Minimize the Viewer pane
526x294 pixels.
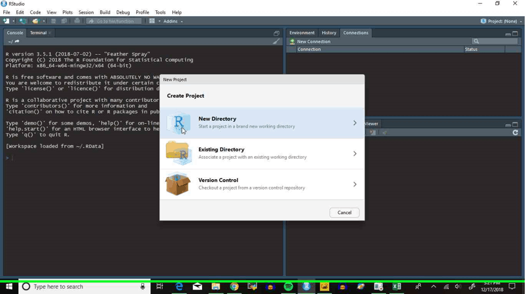tap(508, 124)
